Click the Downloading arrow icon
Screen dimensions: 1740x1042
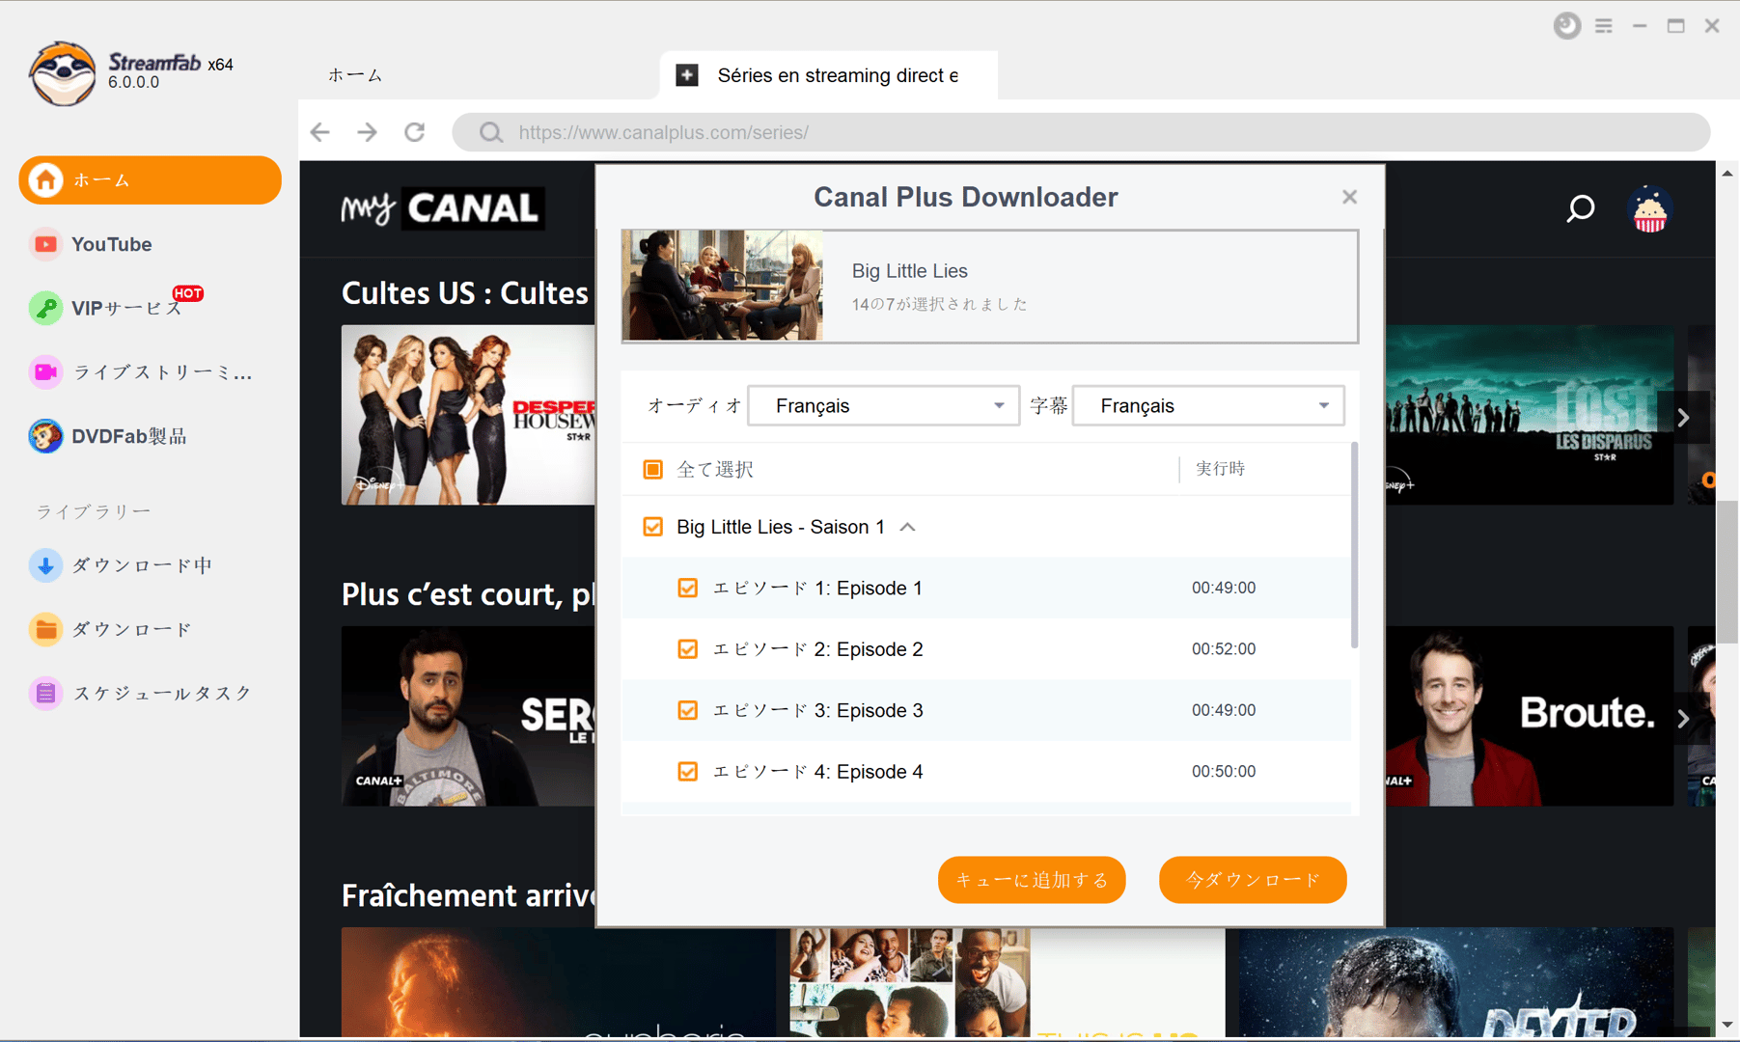tap(45, 565)
